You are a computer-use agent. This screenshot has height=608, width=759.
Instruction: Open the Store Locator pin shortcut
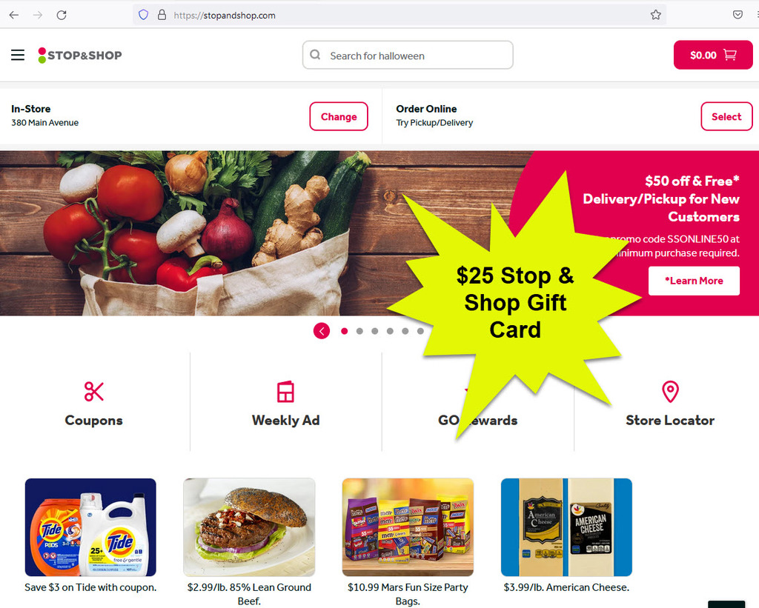(x=670, y=404)
